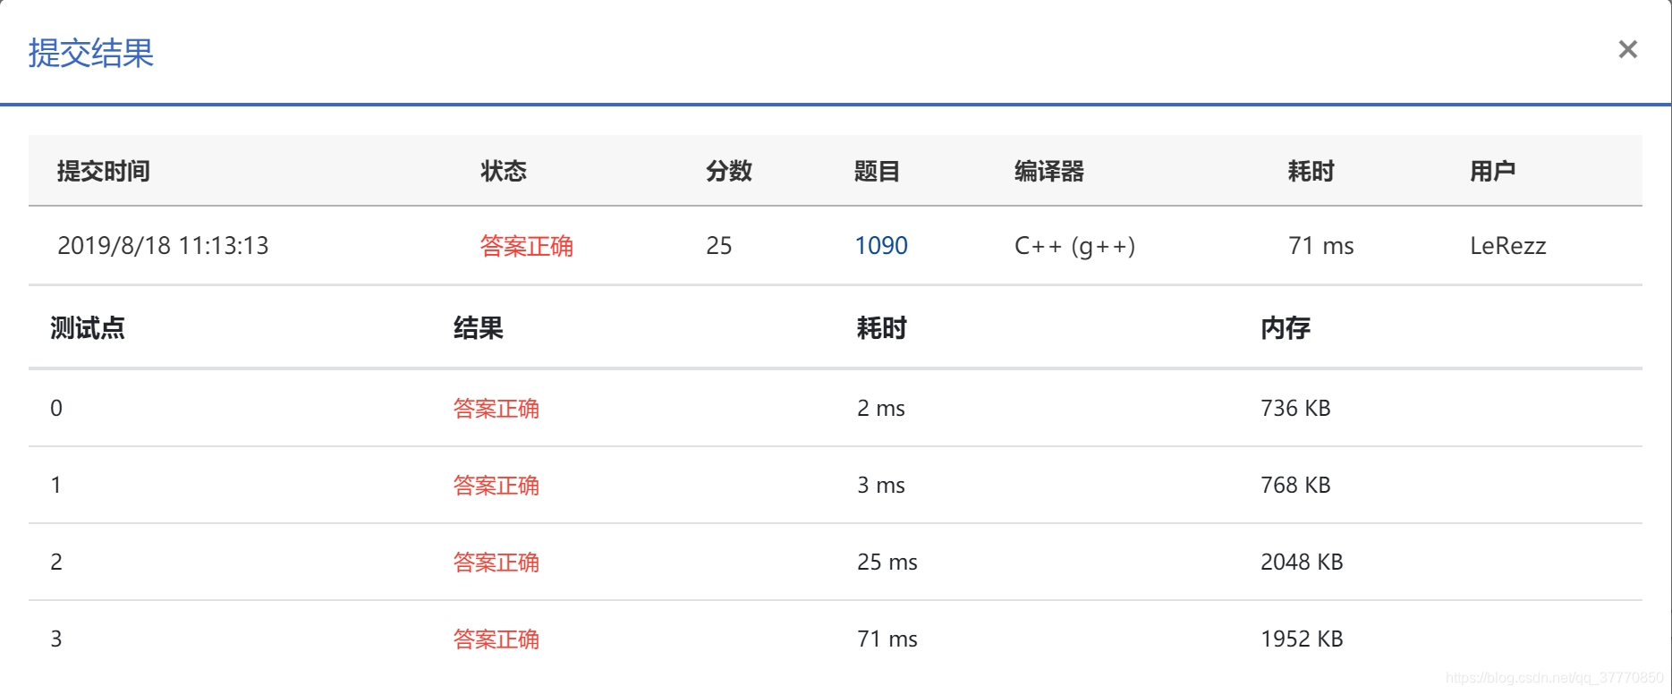Select the 状态 column header
The width and height of the screenshot is (1672, 694).
point(504,171)
